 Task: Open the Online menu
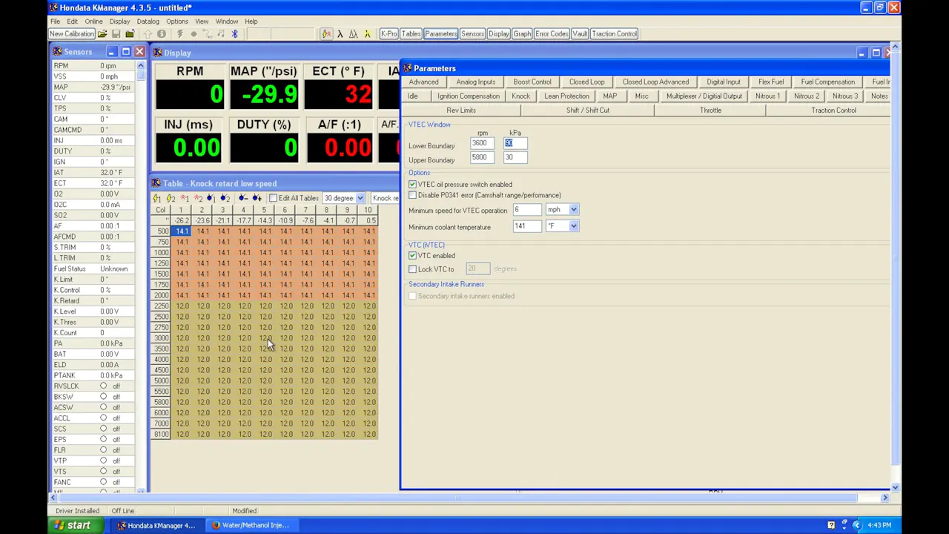pyautogui.click(x=93, y=22)
